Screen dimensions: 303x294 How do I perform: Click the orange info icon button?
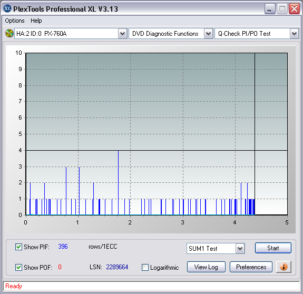click(284, 267)
